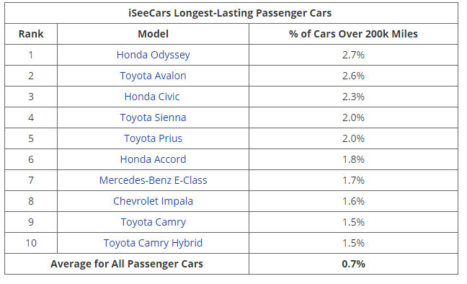Open the Toyota Camry Hybrid link
Image resolution: width=467 pixels, height=284 pixels.
(153, 243)
